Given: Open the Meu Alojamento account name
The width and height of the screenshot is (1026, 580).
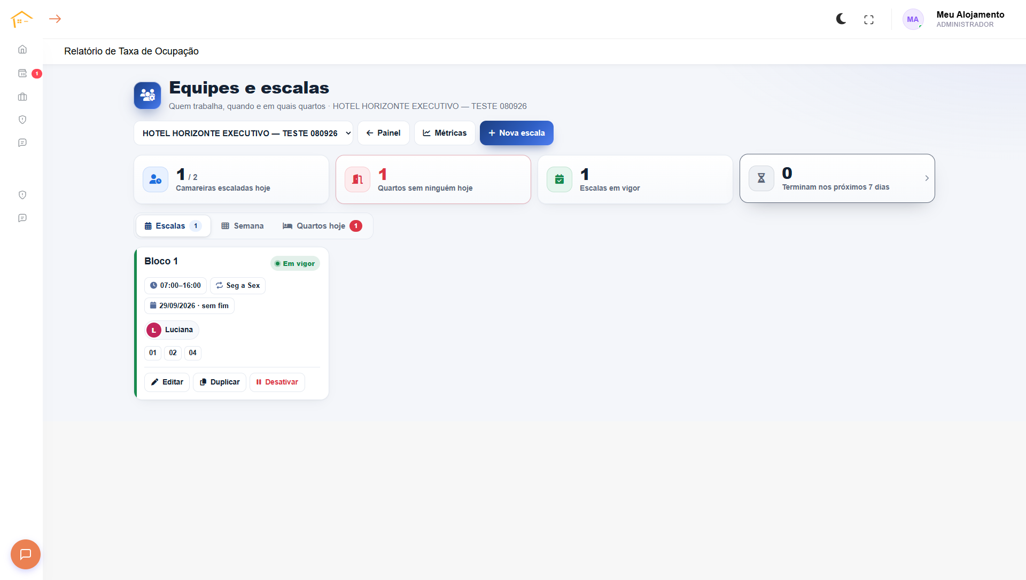Looking at the screenshot, I should coord(970,15).
